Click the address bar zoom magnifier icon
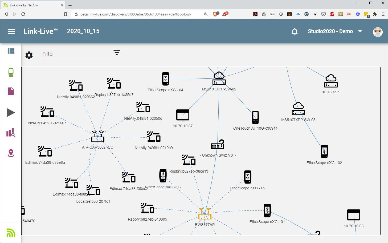Image resolution: width=388 pixels, height=243 pixels. coord(206,14)
